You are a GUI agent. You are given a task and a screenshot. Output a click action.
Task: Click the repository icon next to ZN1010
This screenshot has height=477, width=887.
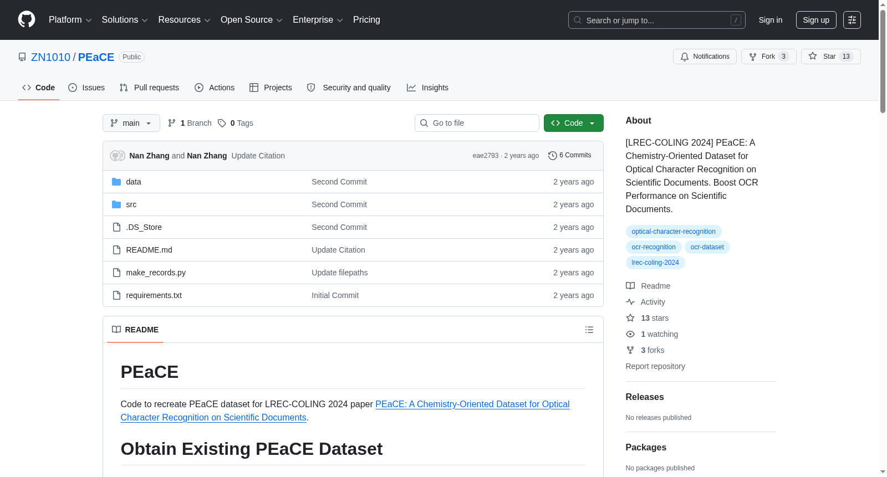22,57
